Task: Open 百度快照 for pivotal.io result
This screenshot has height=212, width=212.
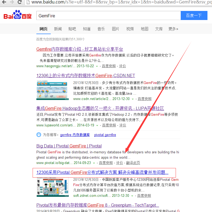Action: (x=106, y=163)
